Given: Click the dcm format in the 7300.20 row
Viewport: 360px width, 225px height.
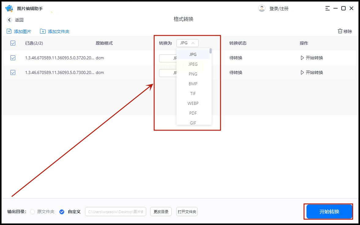Looking at the screenshot, I should (100, 72).
